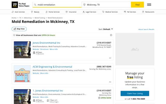Open Directions for Jones Environmental Inc ad
The image size is (166, 104).
[x=44, y=49]
